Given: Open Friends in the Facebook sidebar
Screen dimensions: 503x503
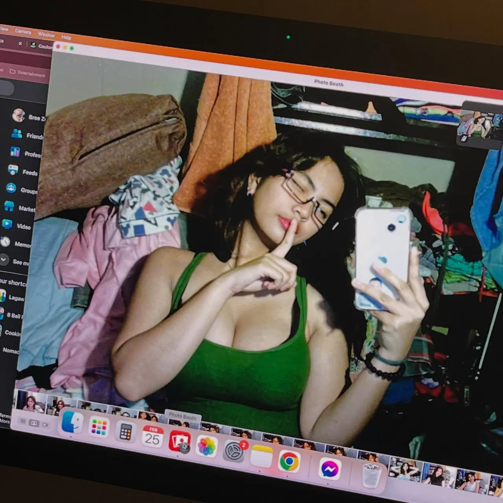Looking at the screenshot, I should tap(27, 135).
